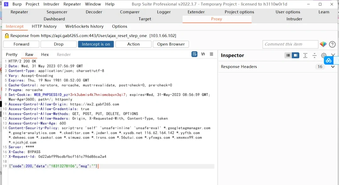Open the WebSockets history sub-tab
The width and height of the screenshot is (339, 185).
[x=84, y=27]
